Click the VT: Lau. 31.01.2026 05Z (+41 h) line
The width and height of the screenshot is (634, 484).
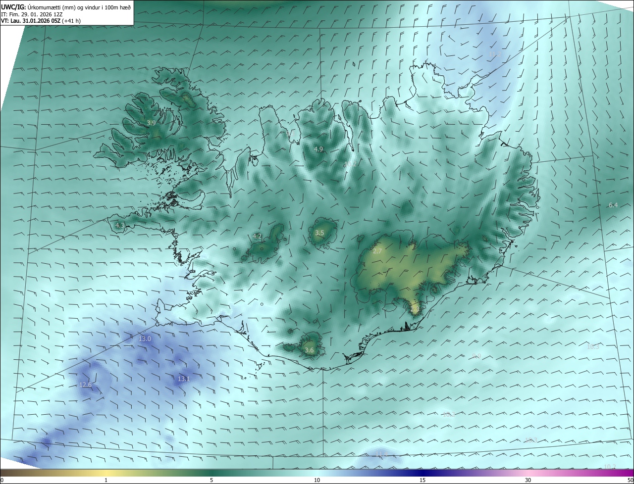(x=41, y=21)
